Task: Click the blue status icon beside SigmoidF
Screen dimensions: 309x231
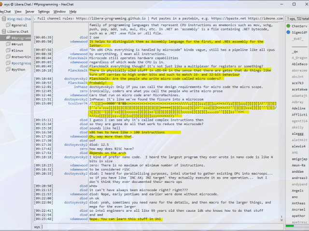Action: coord(288,32)
